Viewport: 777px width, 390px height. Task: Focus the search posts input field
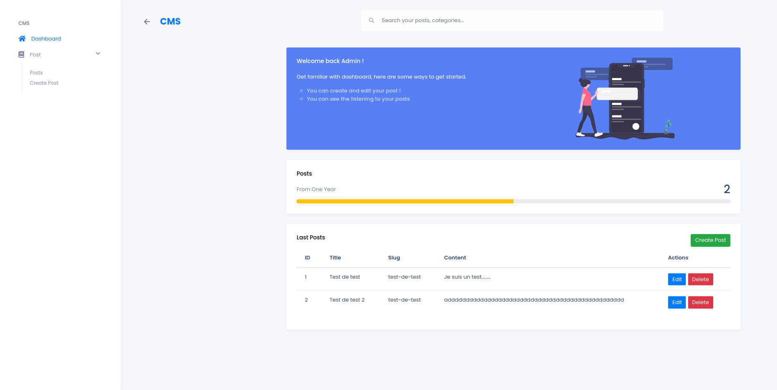516,20
